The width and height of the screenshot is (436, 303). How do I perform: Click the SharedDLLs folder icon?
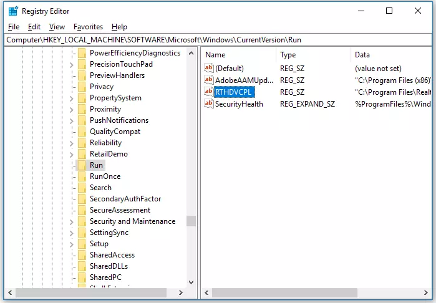point(81,266)
